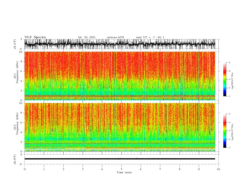Click time axis tick label "0"
246x190 pixels.
point(25,169)
